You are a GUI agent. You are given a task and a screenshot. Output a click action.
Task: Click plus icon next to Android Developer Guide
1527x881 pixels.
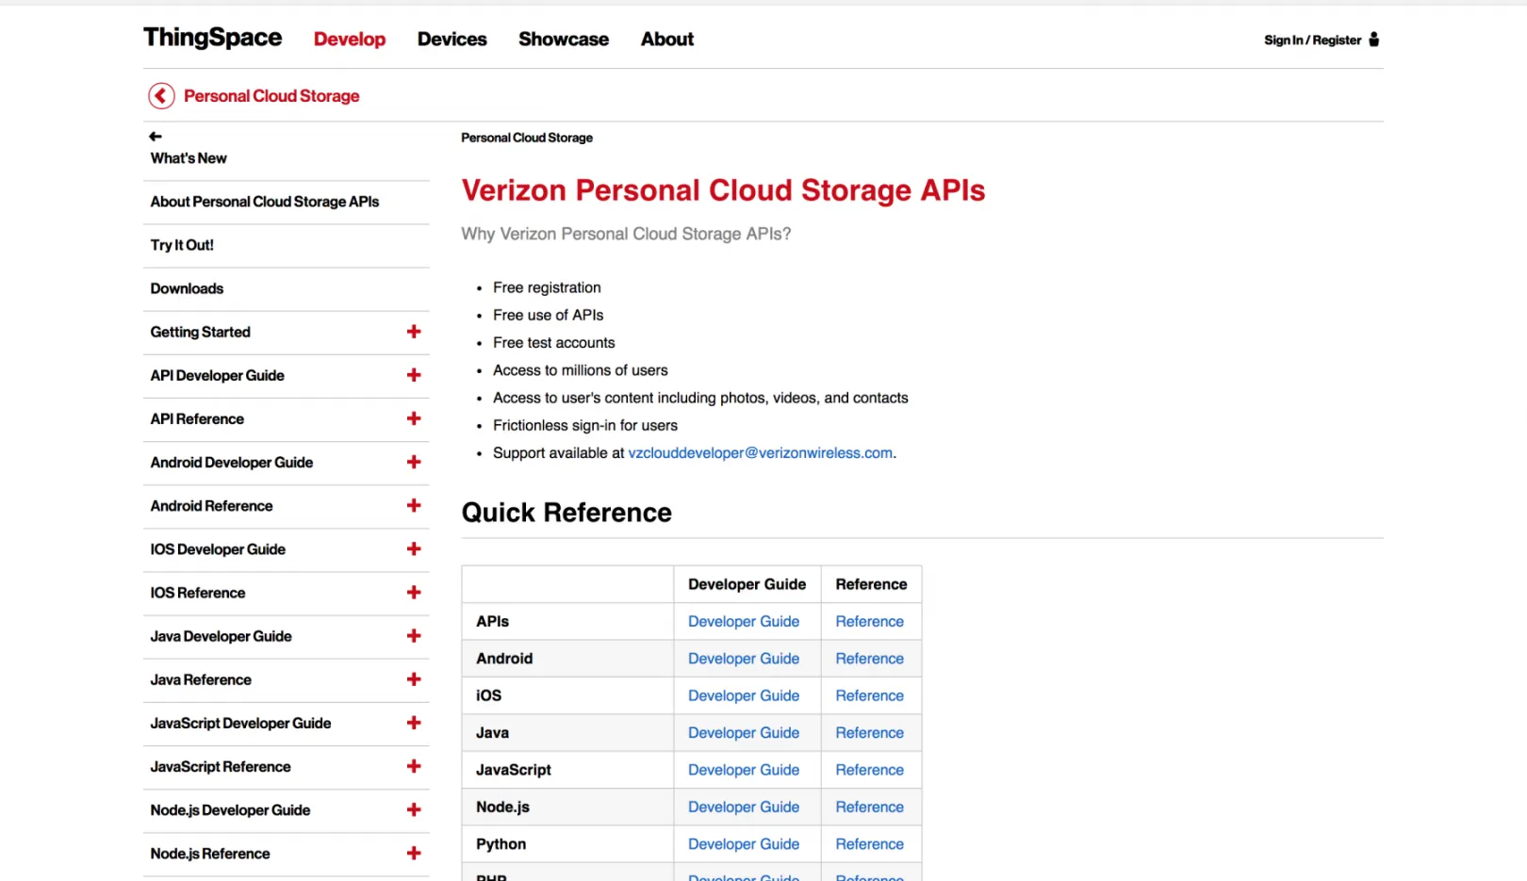pos(413,462)
